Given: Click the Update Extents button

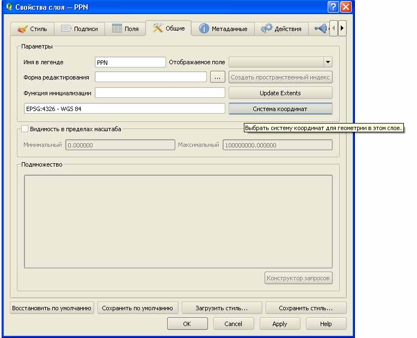Looking at the screenshot, I should pos(280,93).
